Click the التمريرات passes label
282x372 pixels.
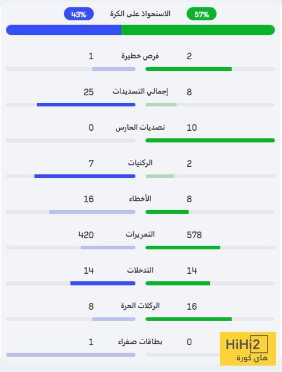tap(140, 234)
